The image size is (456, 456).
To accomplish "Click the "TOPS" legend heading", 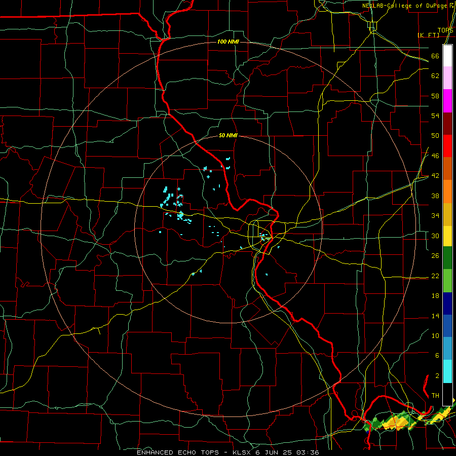I will (445, 30).
